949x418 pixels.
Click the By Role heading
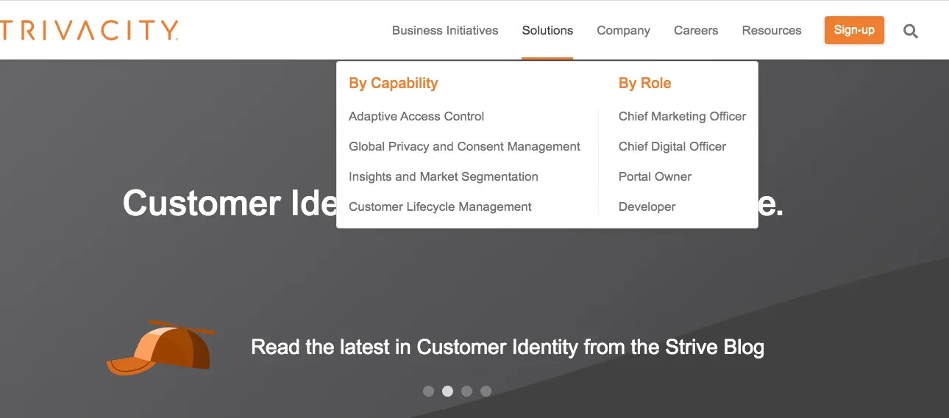click(644, 83)
